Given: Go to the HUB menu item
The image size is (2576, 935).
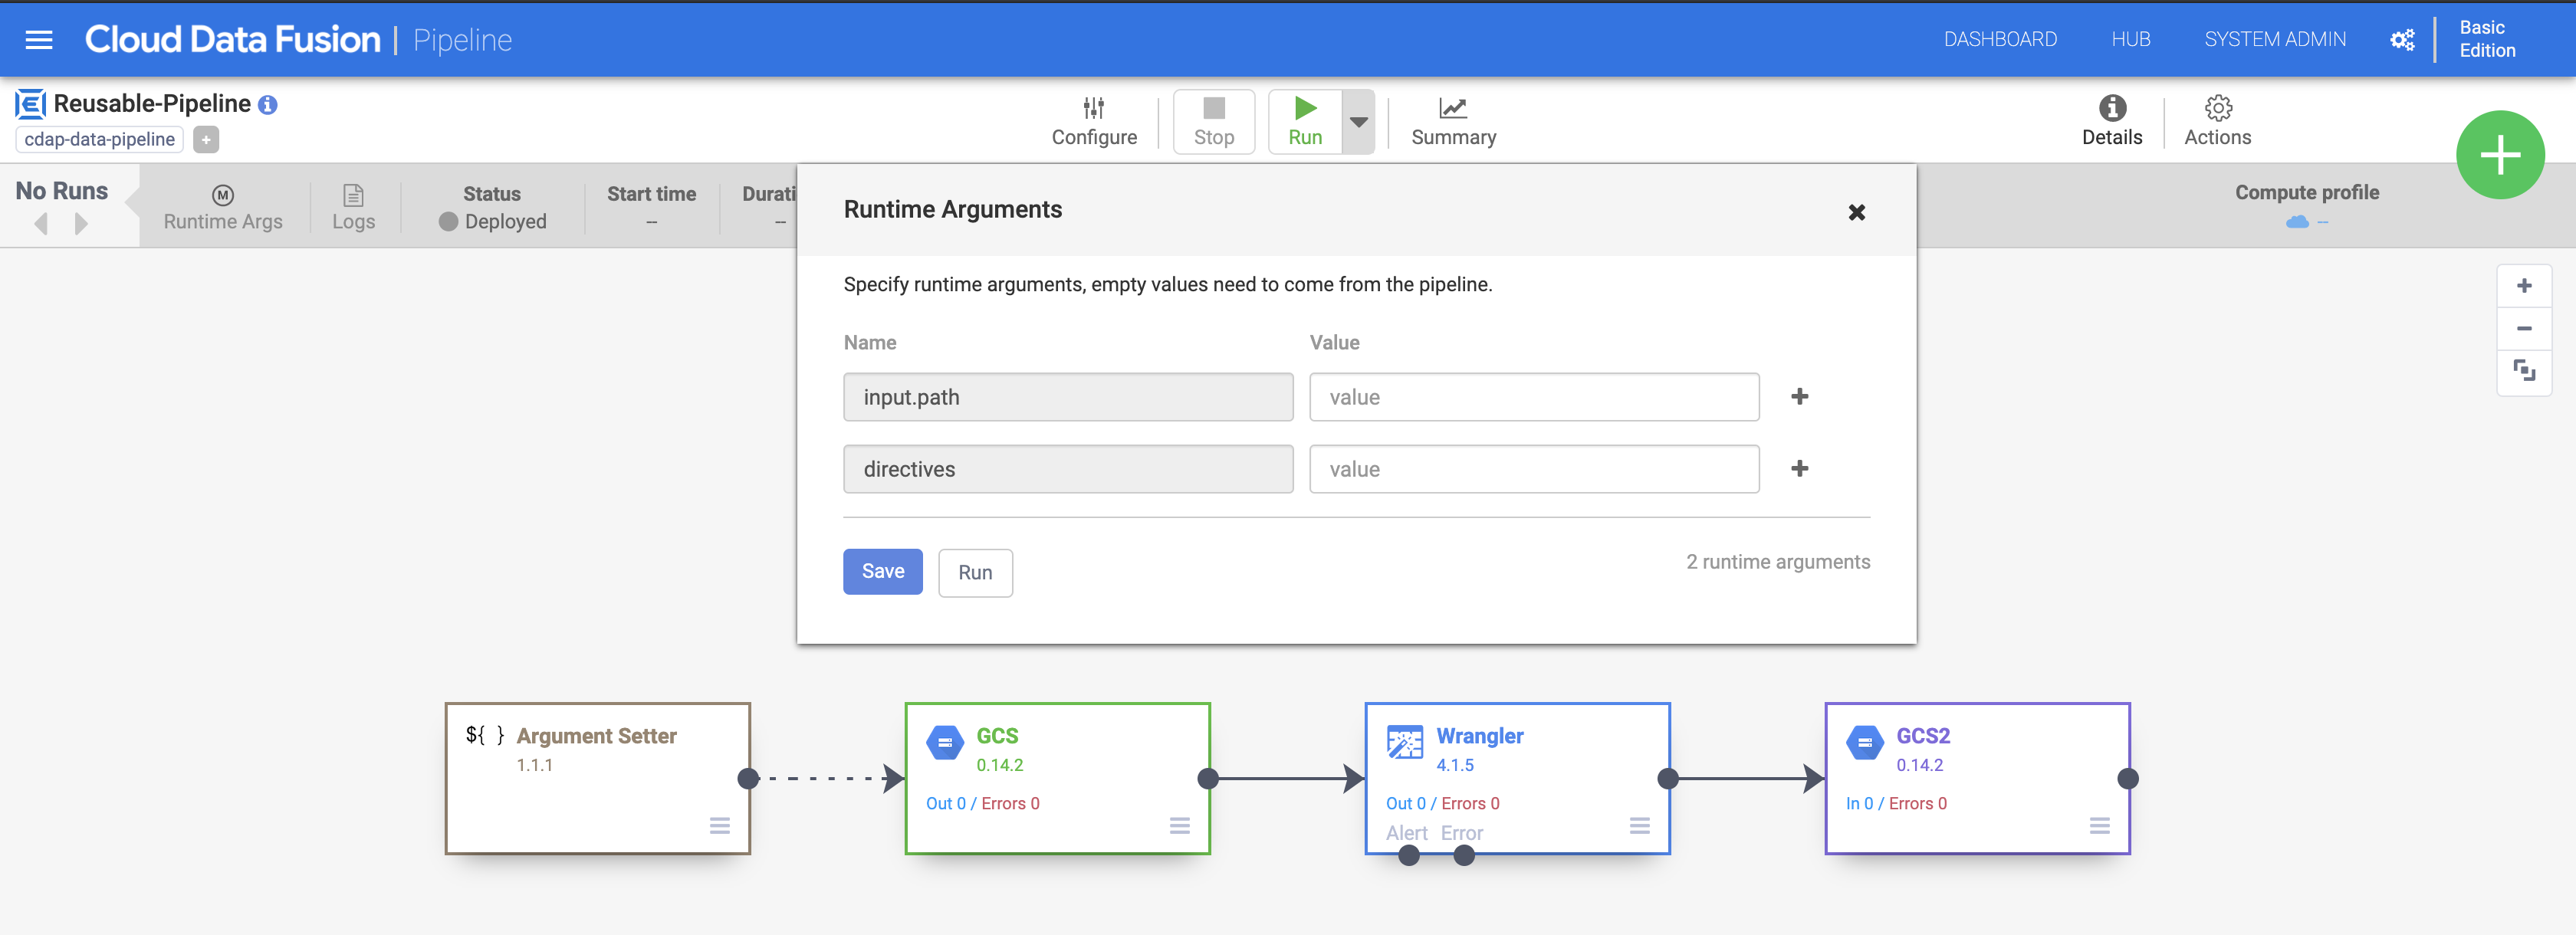Looking at the screenshot, I should tap(2130, 40).
